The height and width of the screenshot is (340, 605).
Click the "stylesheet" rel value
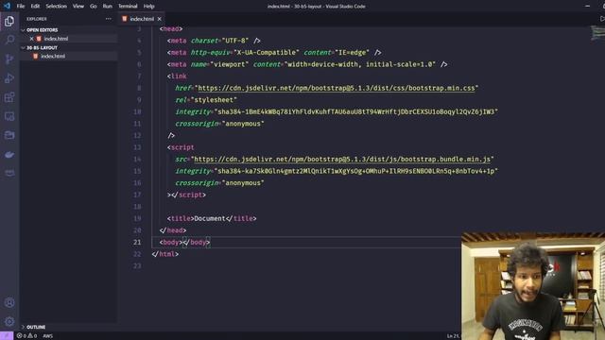(x=214, y=100)
